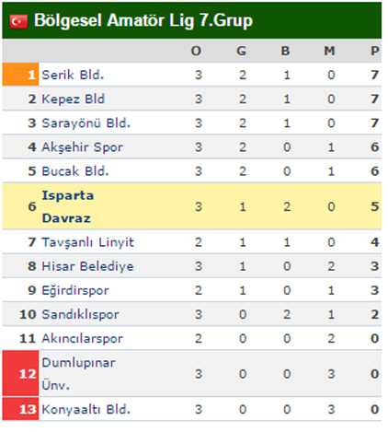The image size is (388, 432).
Task: Open the Akşehir Spor team page
Action: pos(82,147)
